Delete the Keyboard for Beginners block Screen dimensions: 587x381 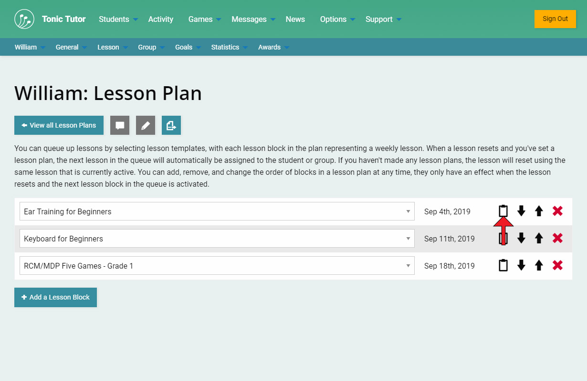[557, 238]
